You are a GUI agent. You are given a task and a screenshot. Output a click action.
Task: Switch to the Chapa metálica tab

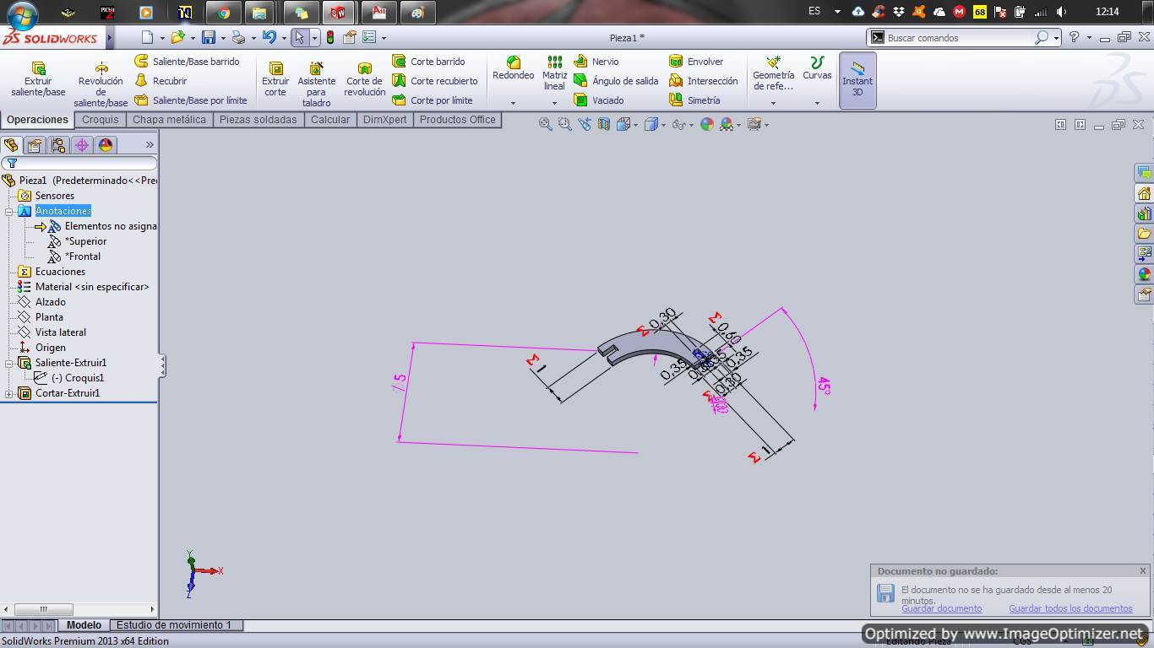[169, 120]
